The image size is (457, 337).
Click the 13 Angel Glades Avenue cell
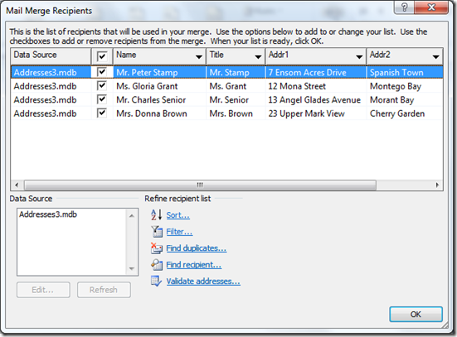point(316,100)
